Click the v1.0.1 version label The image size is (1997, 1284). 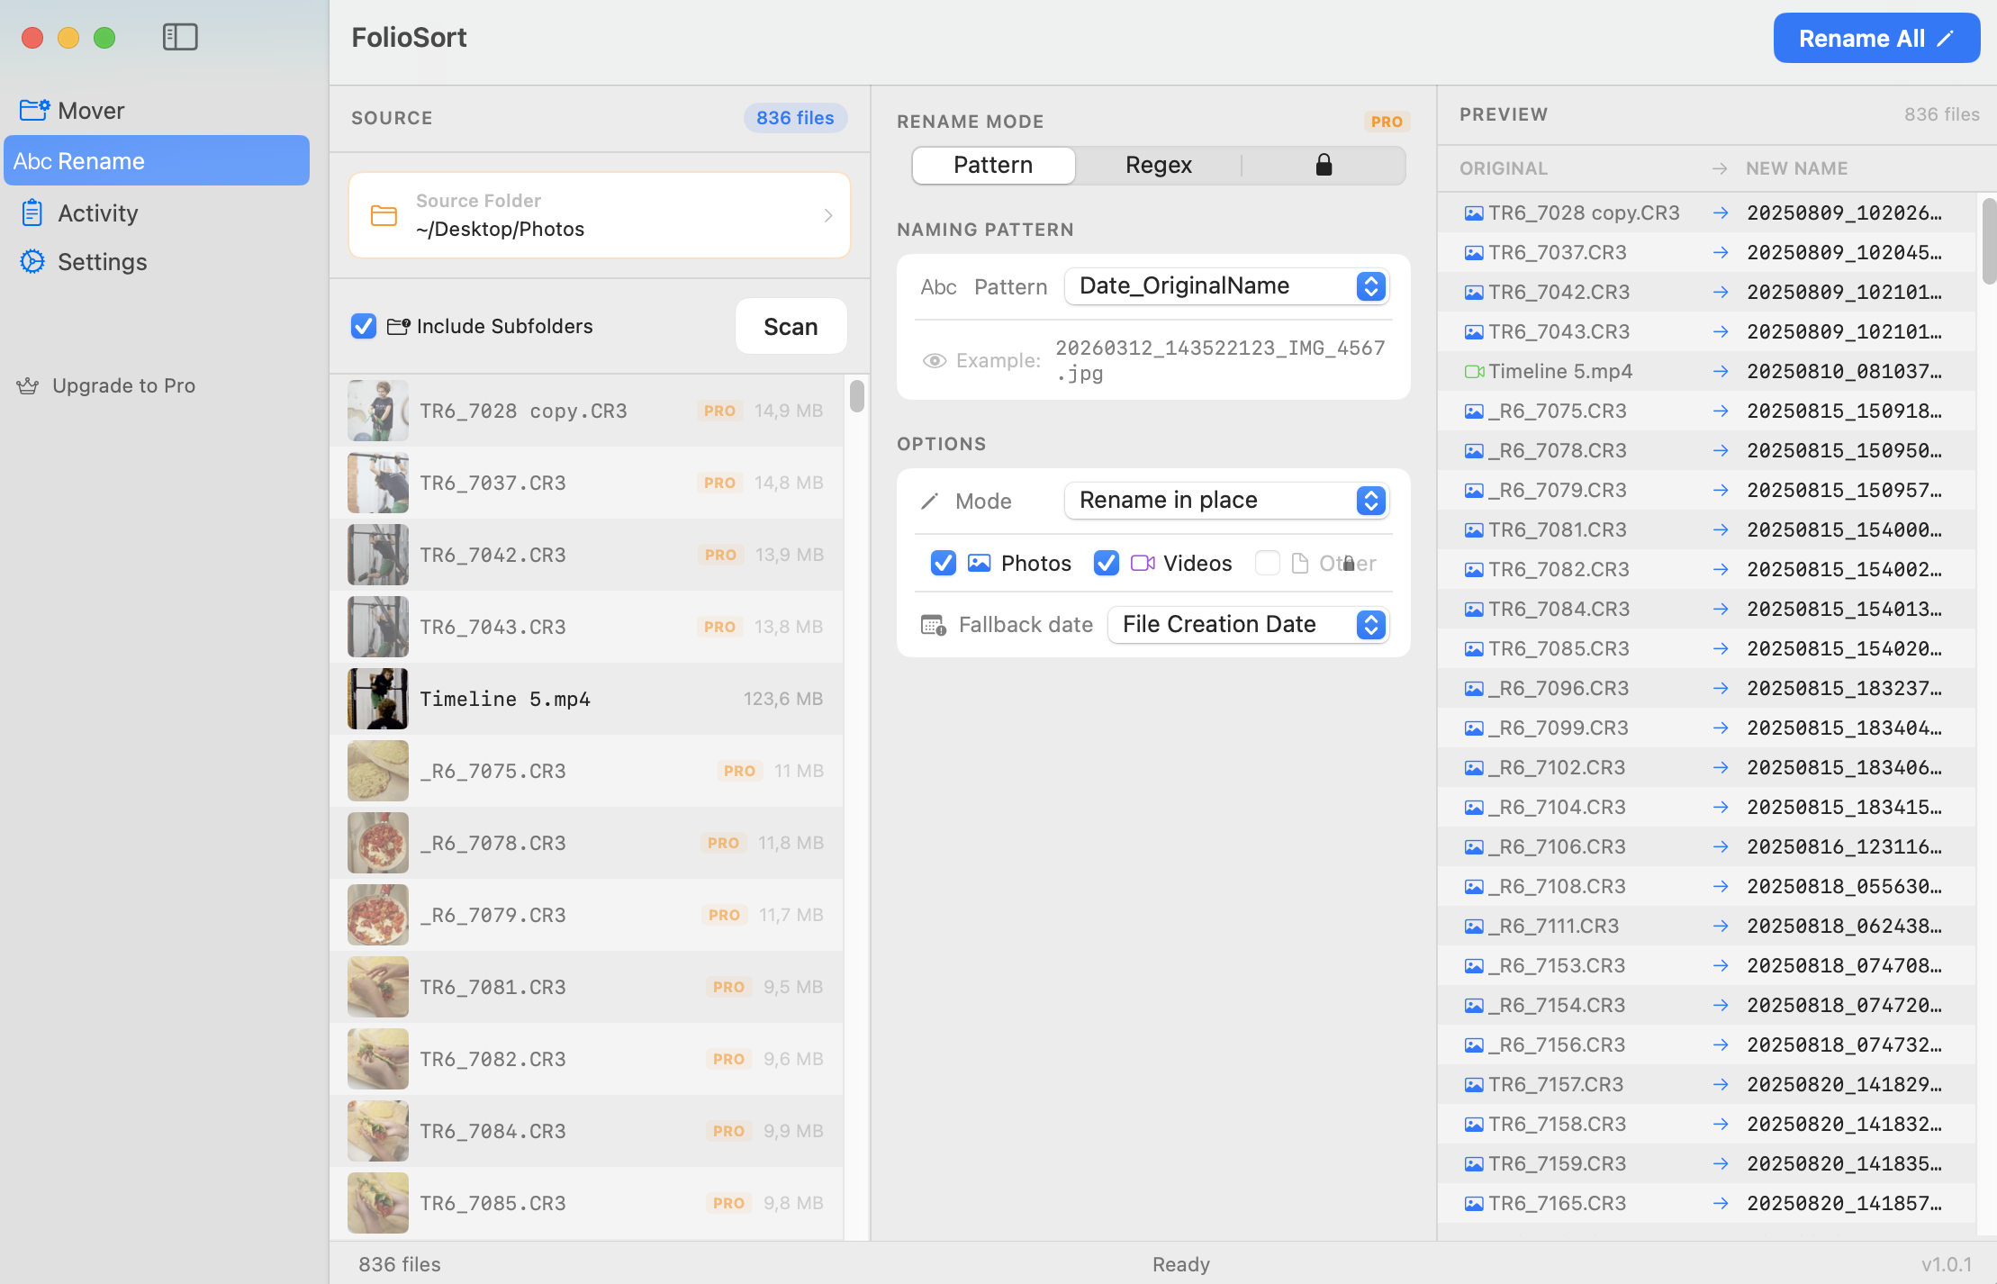click(x=1947, y=1264)
